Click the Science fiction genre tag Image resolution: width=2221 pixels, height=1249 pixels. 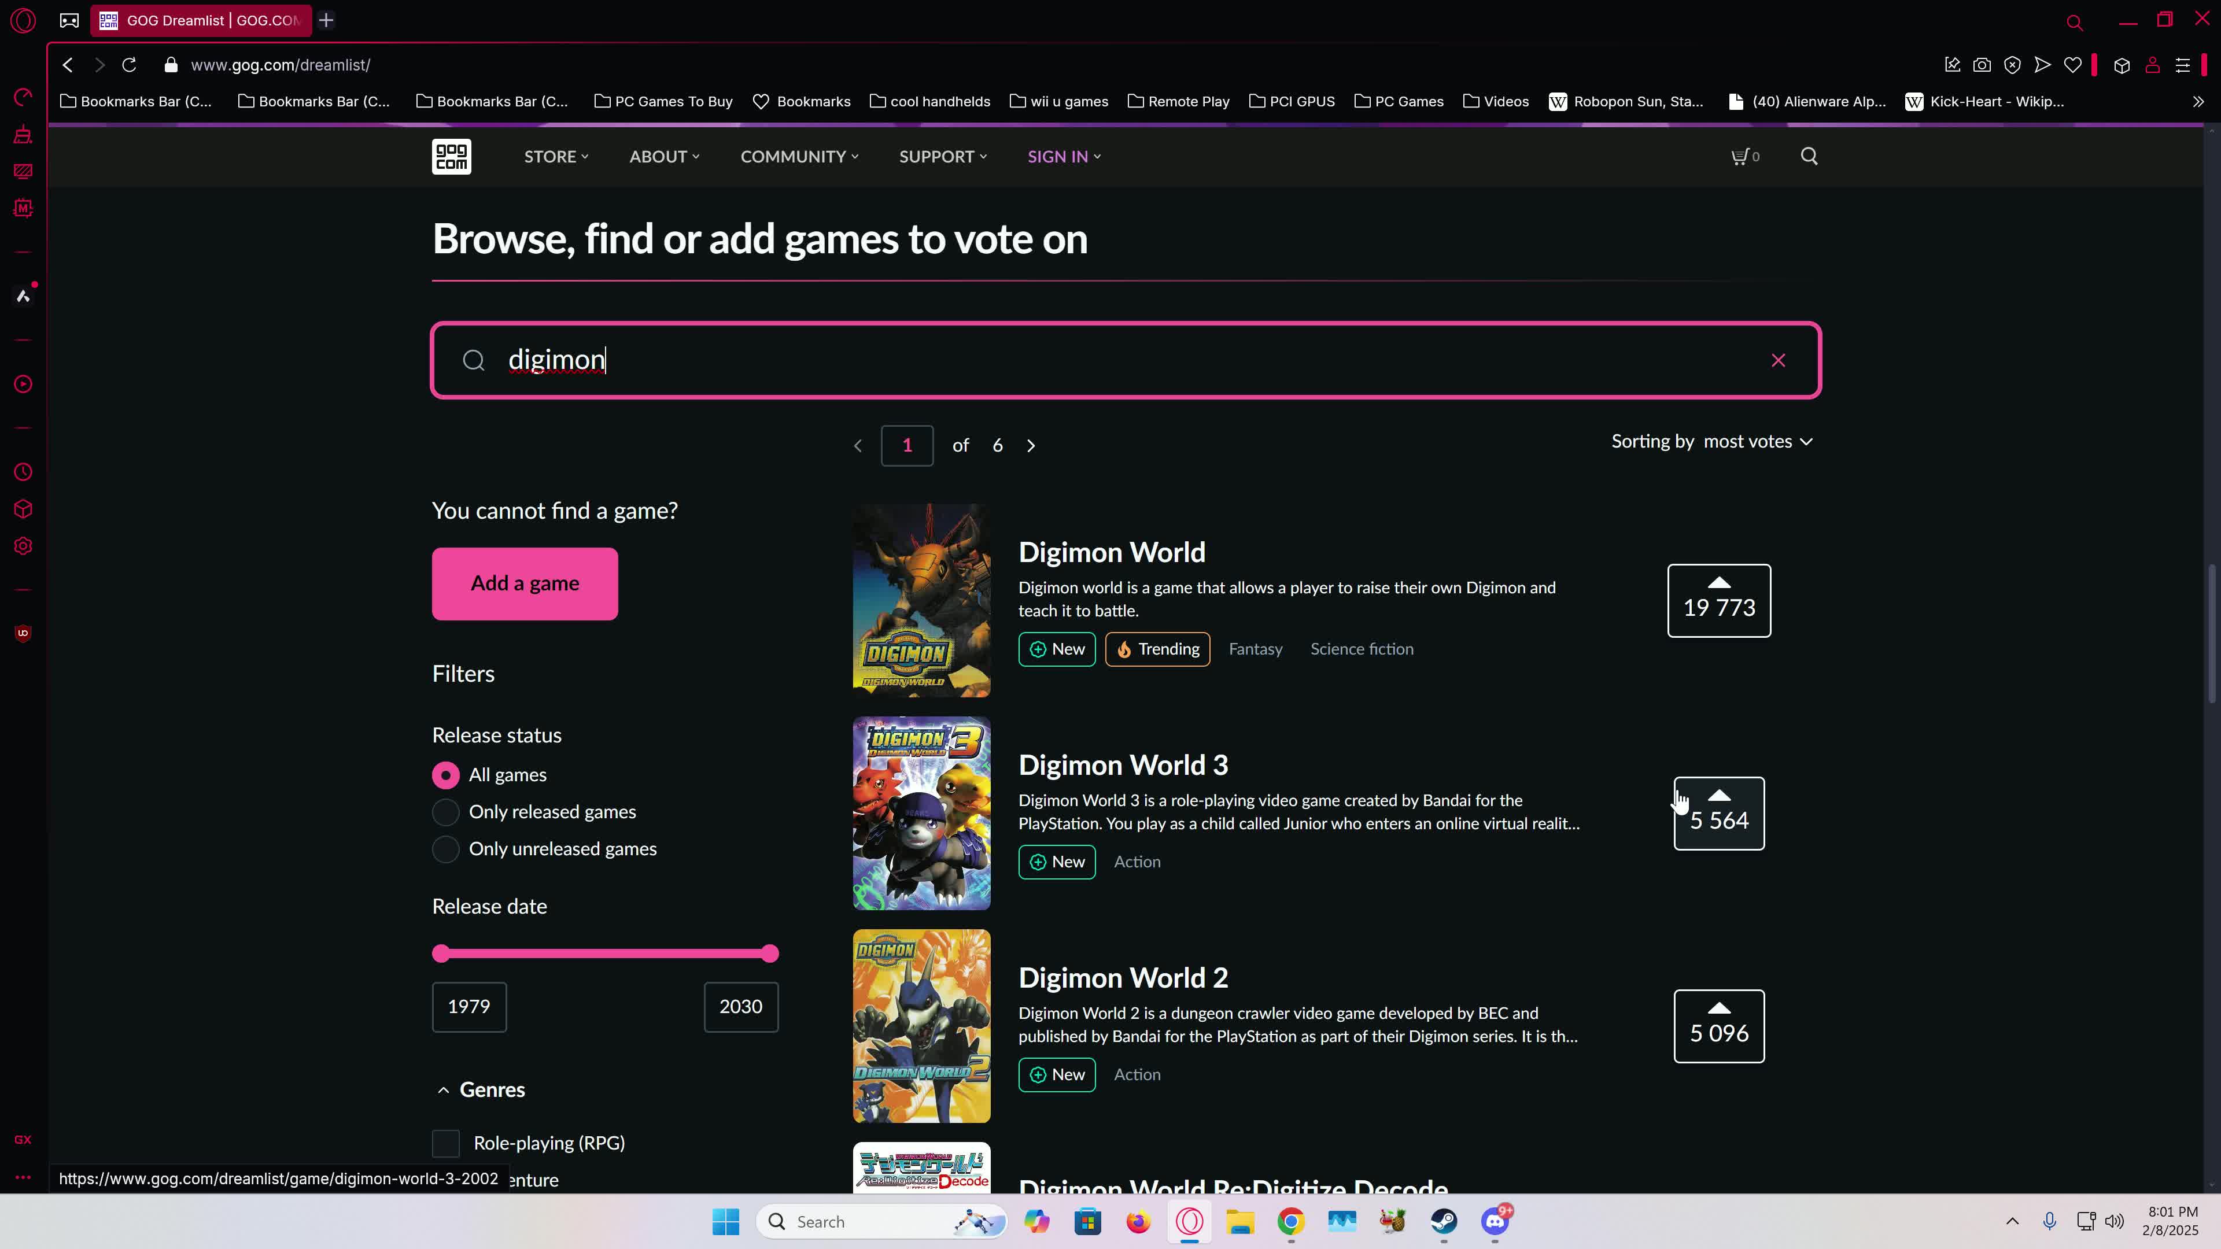click(x=1362, y=649)
